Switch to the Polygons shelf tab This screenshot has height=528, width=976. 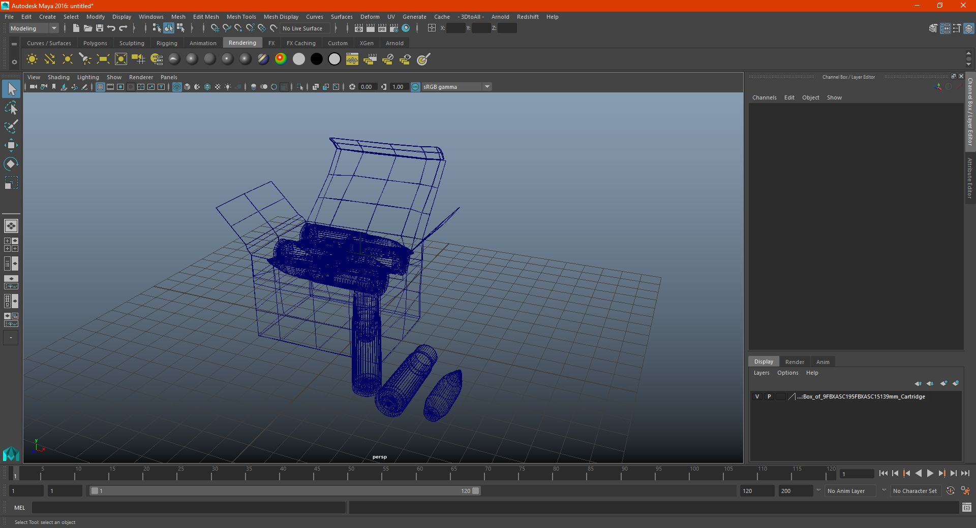95,43
